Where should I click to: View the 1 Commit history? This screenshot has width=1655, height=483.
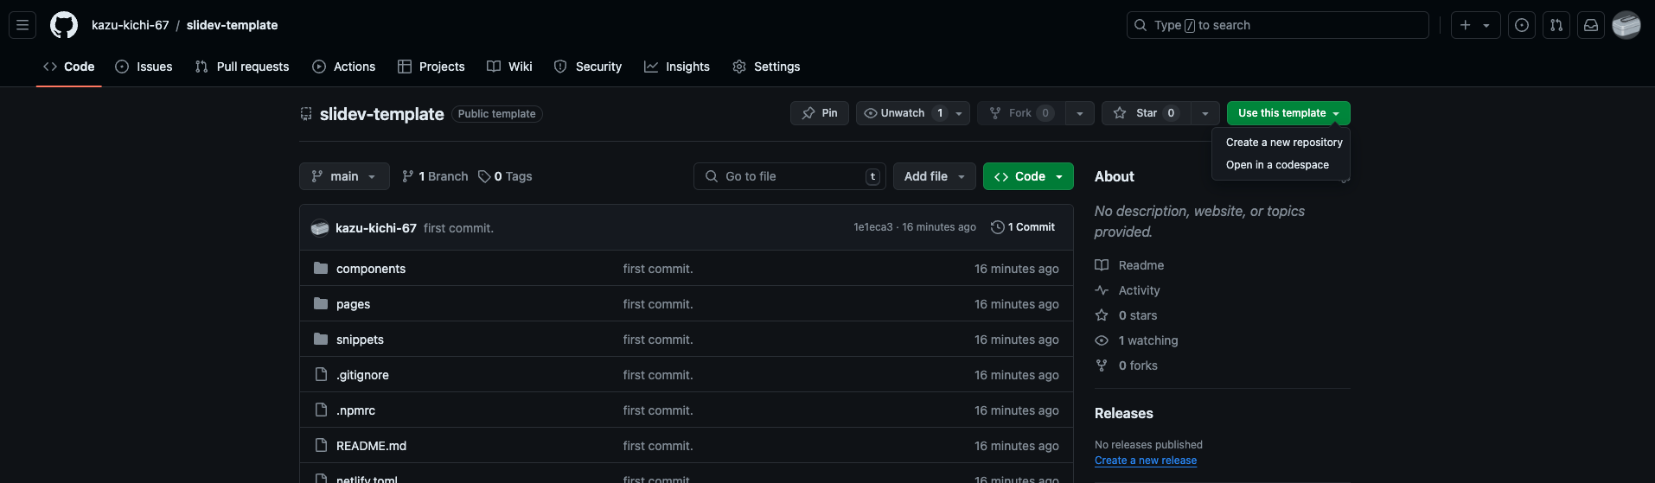(x=1023, y=227)
